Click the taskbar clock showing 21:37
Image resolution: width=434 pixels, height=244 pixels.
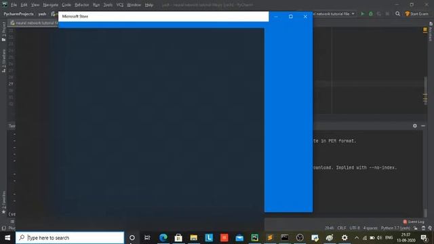406,238
